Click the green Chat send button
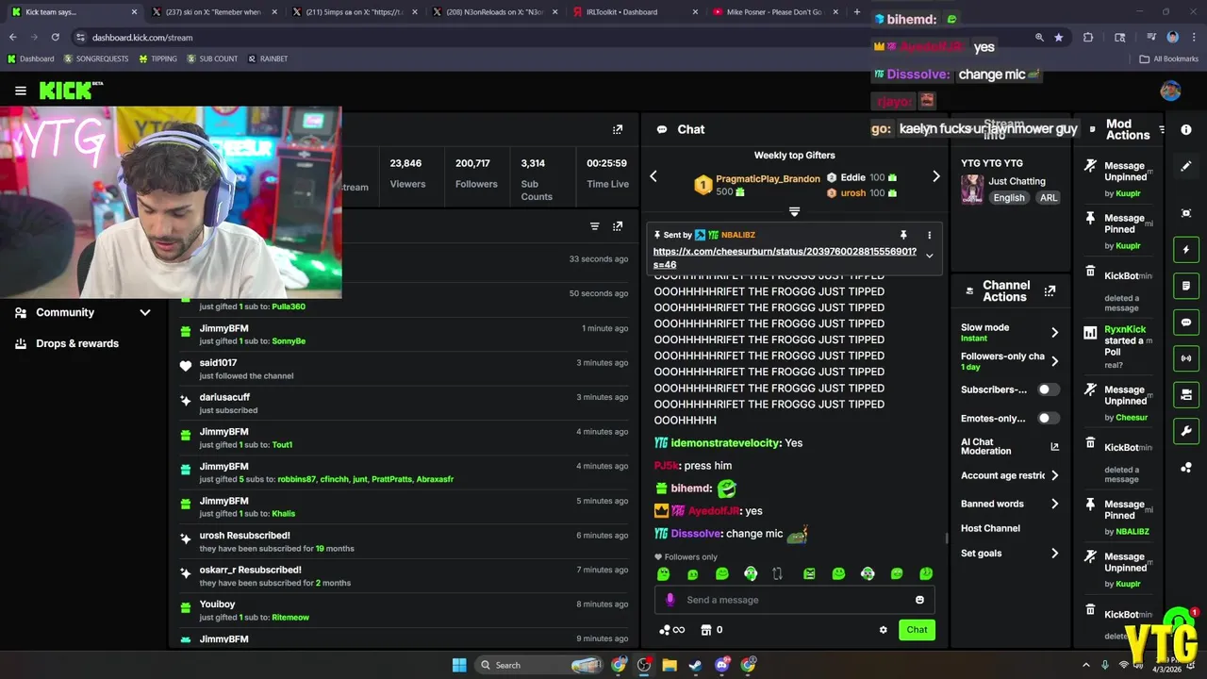Image resolution: width=1207 pixels, height=679 pixels. coord(917,630)
